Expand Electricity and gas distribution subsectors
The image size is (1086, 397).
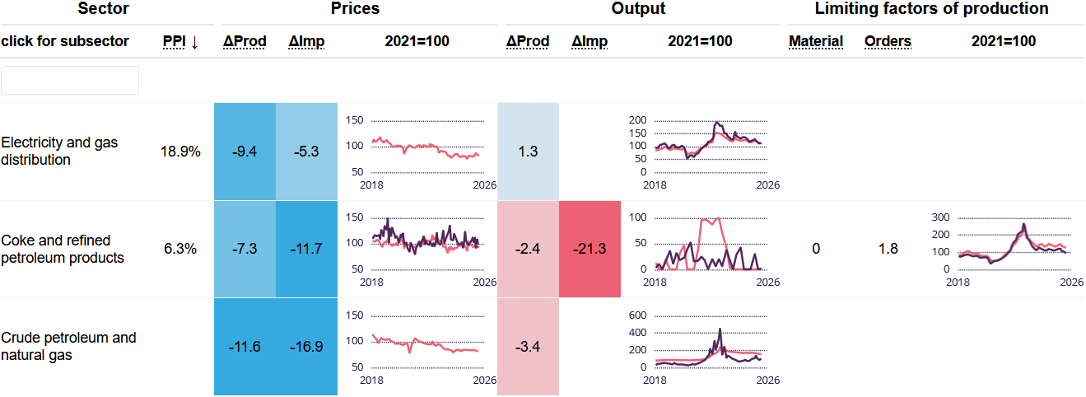click(59, 152)
